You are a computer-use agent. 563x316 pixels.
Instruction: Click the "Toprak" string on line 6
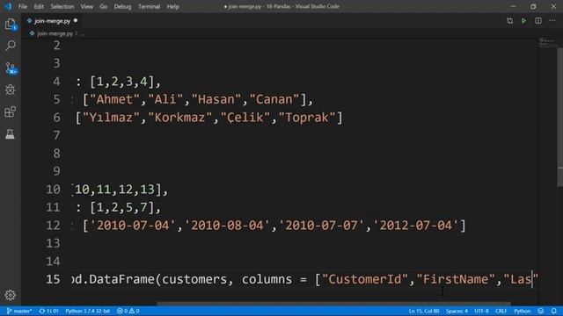tap(307, 117)
